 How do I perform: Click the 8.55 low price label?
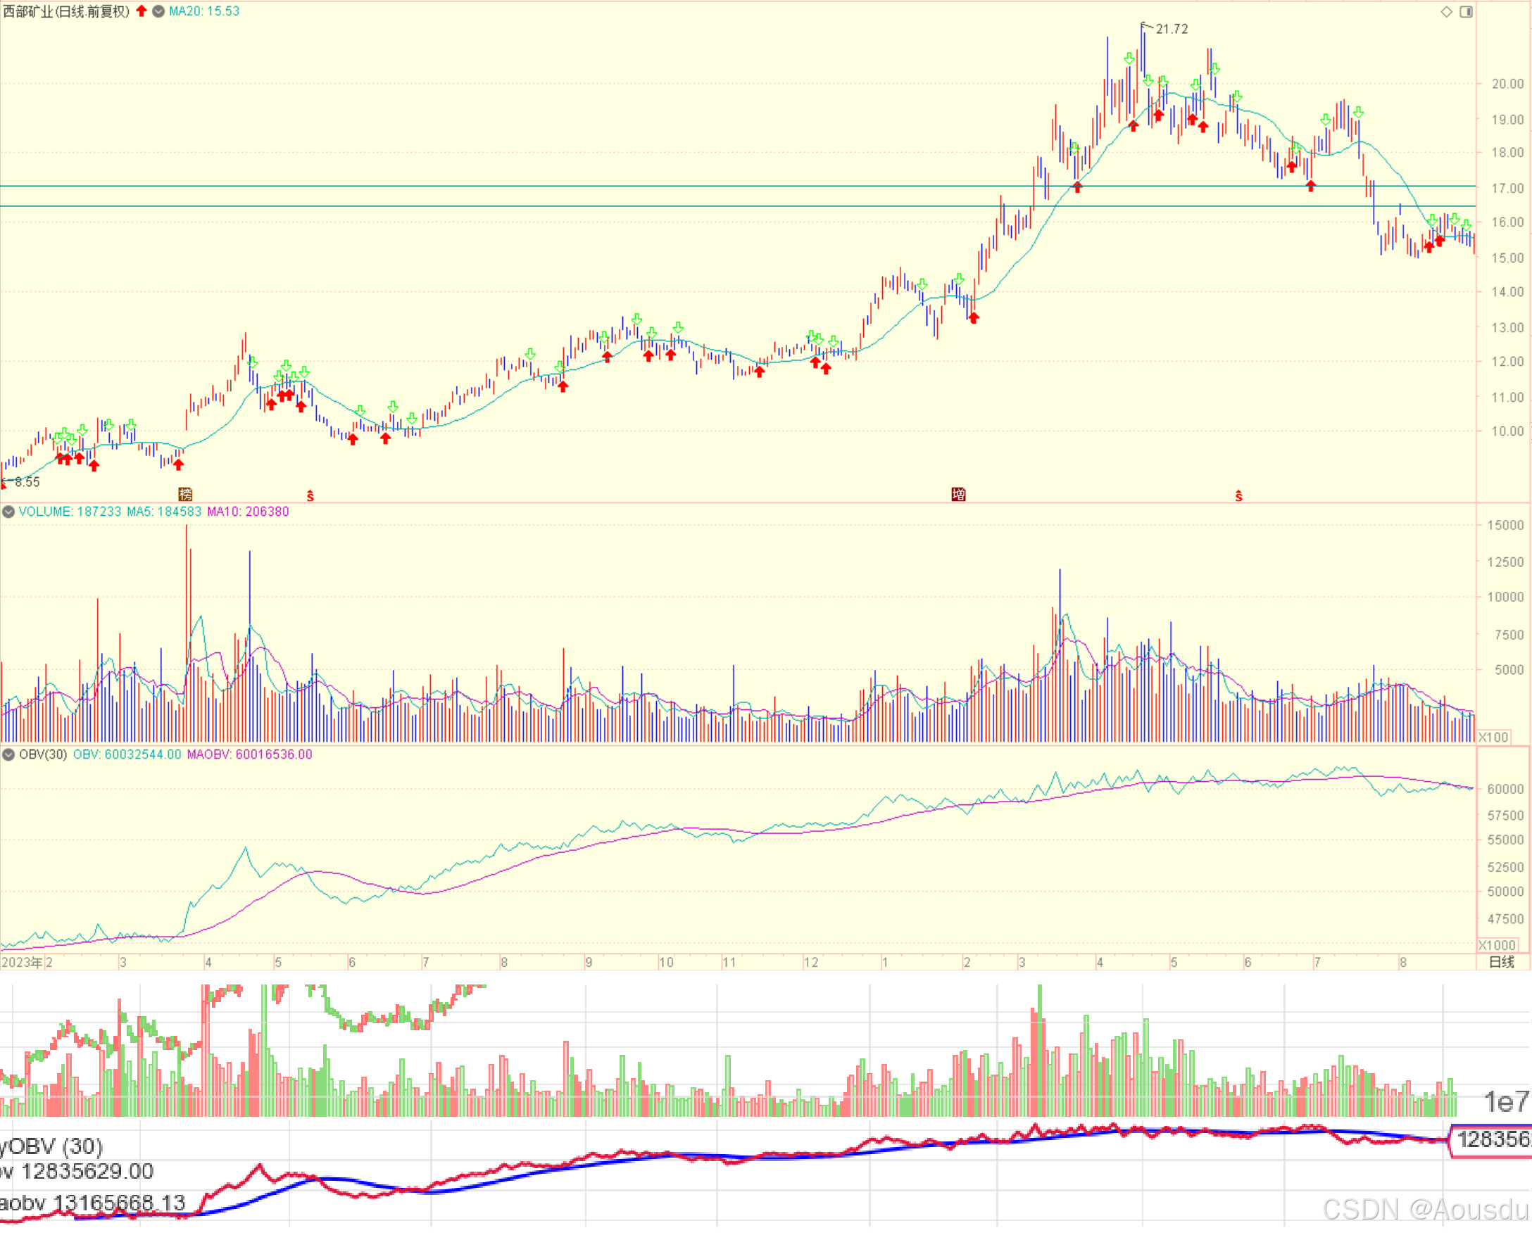pos(27,482)
